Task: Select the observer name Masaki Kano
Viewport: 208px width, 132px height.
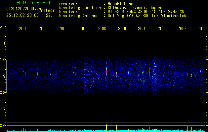Action: click(120, 4)
